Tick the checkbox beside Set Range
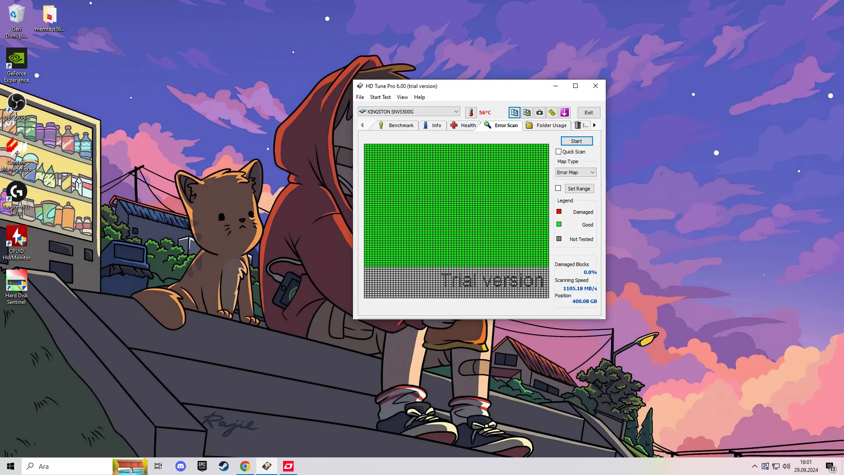 coord(558,188)
